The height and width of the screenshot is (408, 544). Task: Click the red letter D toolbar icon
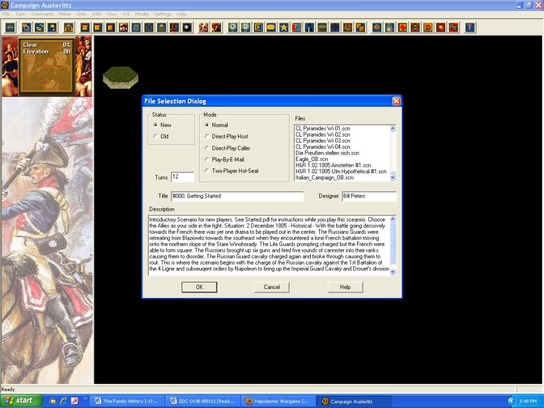point(428,28)
